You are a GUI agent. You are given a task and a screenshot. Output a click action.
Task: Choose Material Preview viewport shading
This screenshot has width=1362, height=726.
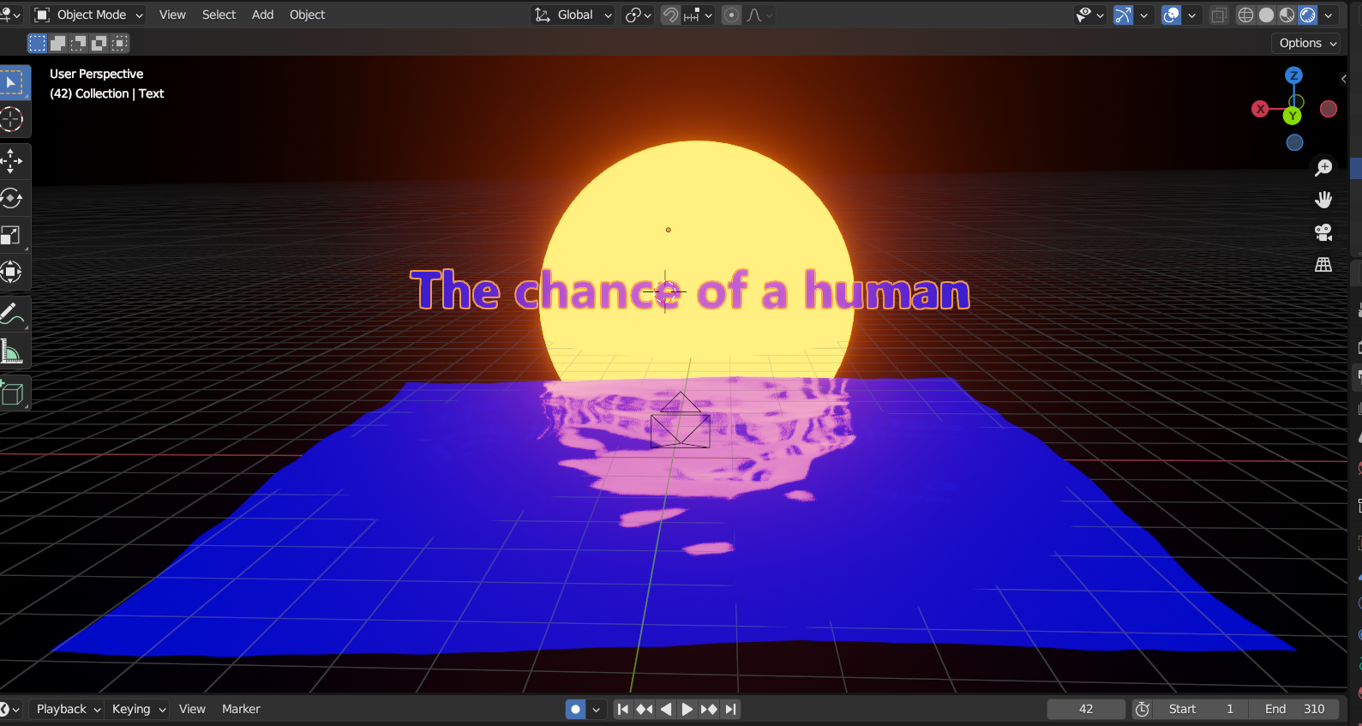[x=1287, y=15]
